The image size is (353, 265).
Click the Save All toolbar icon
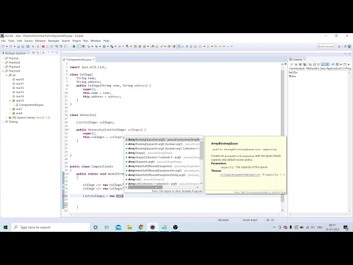tap(23, 46)
